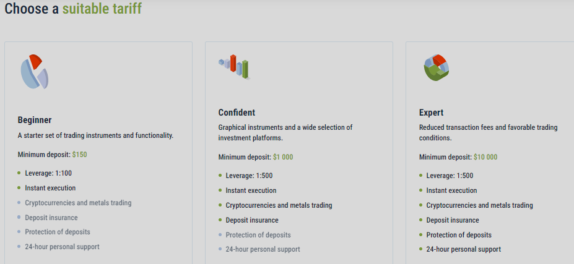Click the $1 000 minimum deposit amount

(x=283, y=157)
